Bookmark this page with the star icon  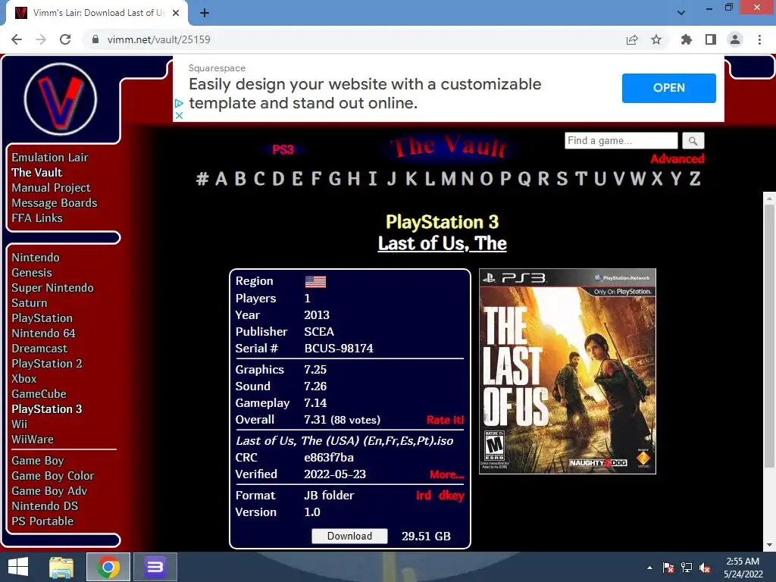(x=656, y=39)
